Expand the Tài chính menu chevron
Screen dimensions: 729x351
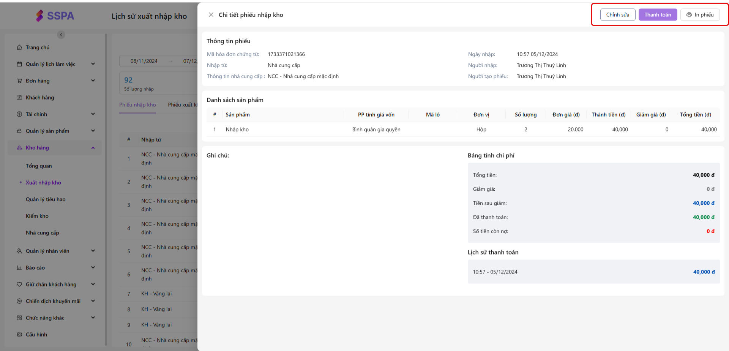pyautogui.click(x=93, y=114)
